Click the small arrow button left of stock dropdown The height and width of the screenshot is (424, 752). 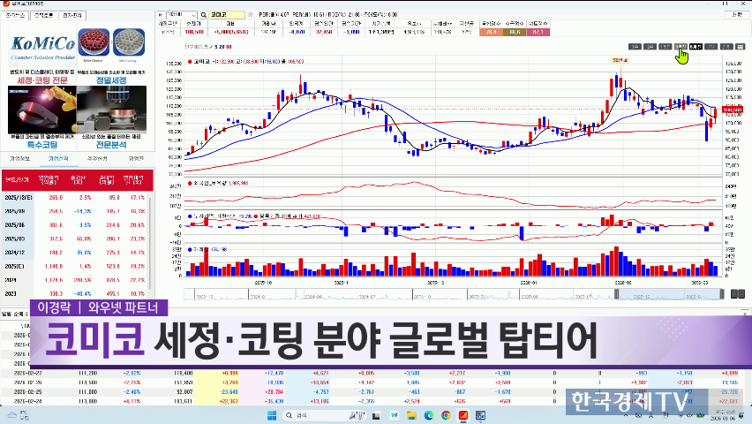pyautogui.click(x=159, y=15)
